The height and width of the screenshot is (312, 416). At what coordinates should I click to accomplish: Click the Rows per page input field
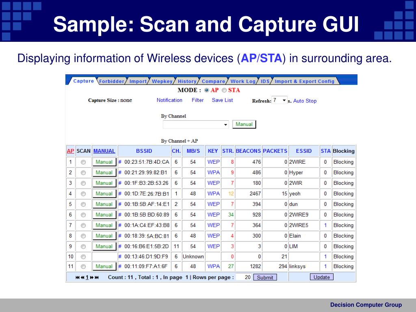(243, 277)
